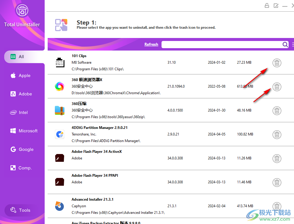Click the Refresh link
294x224 pixels.
click(x=151, y=44)
